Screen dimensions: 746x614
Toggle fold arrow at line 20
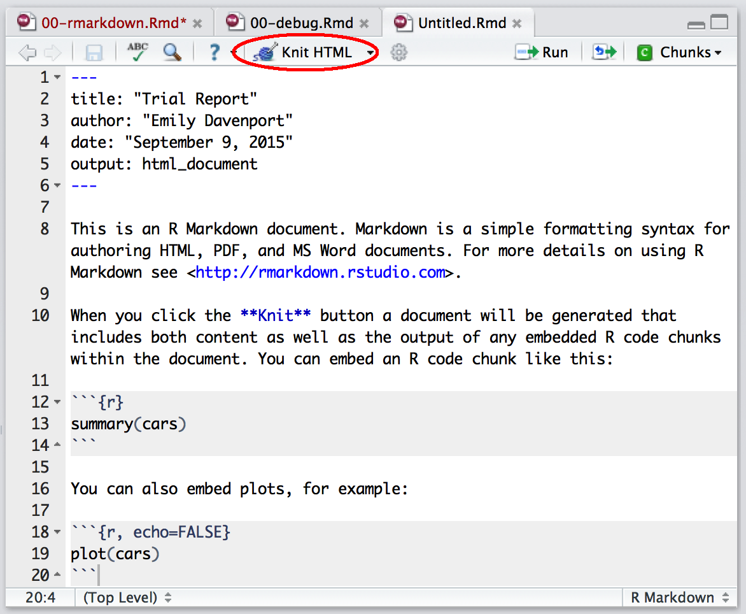tap(57, 575)
